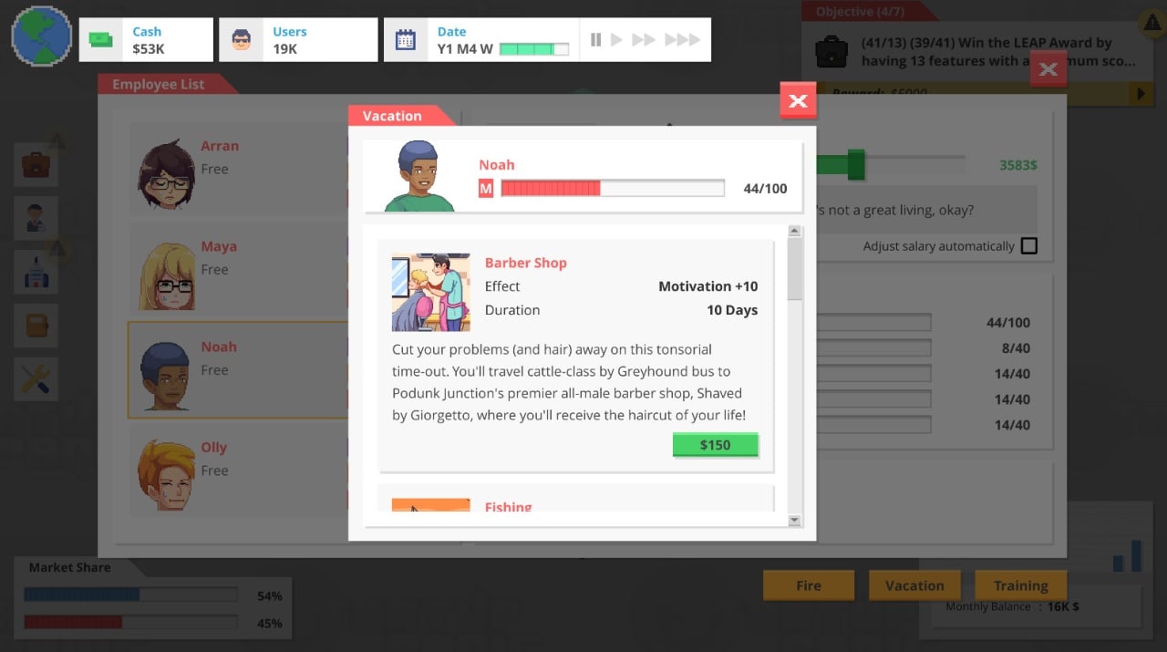Open the employee sidebar icon
Screen dimensions: 1167x652
36,218
